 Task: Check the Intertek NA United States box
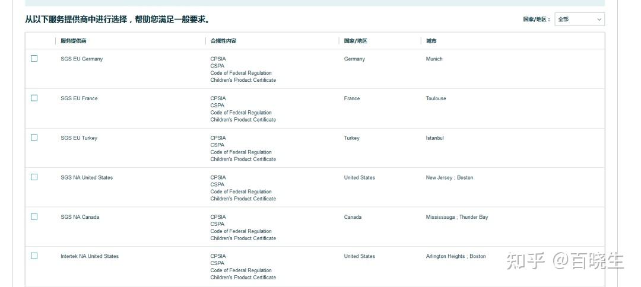tap(34, 256)
